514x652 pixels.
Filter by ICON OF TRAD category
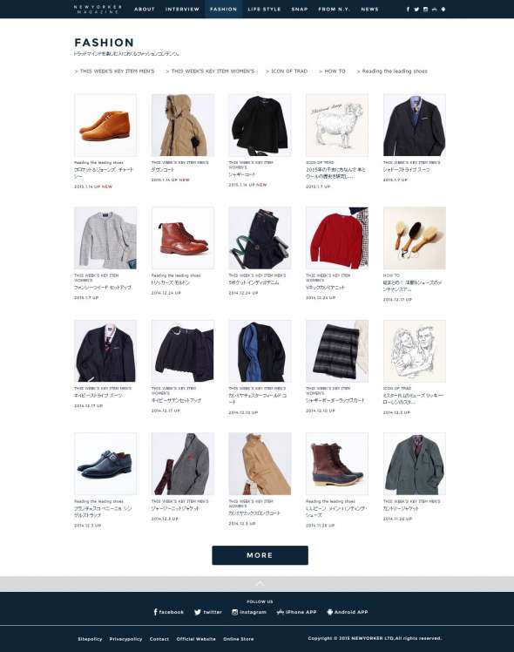[287, 71]
